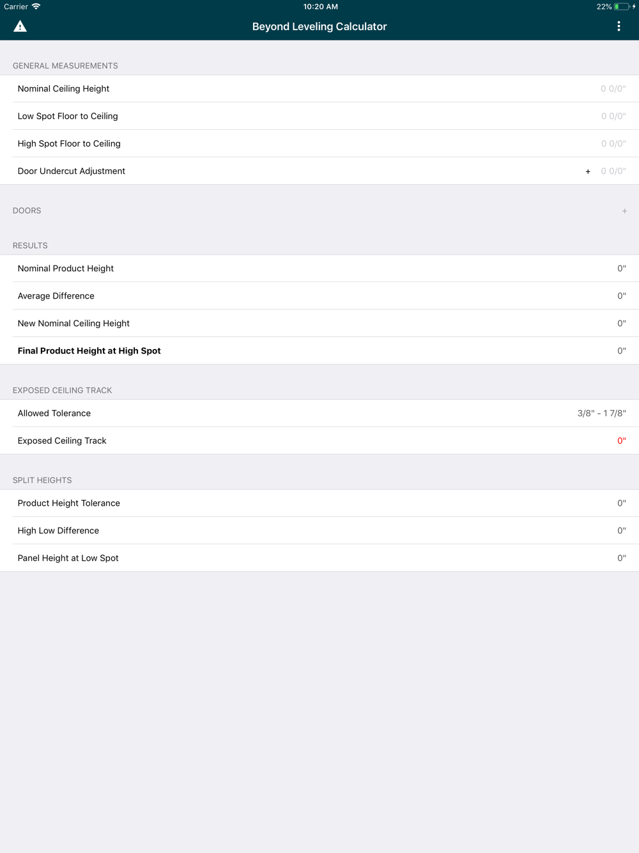The image size is (639, 853).
Task: Select Product Height Tolerance row
Action: click(x=319, y=503)
